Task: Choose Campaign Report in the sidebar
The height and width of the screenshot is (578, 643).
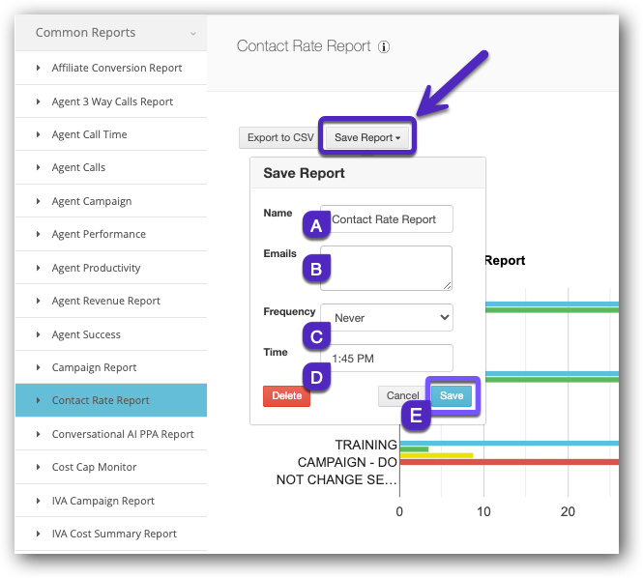Action: point(94,367)
